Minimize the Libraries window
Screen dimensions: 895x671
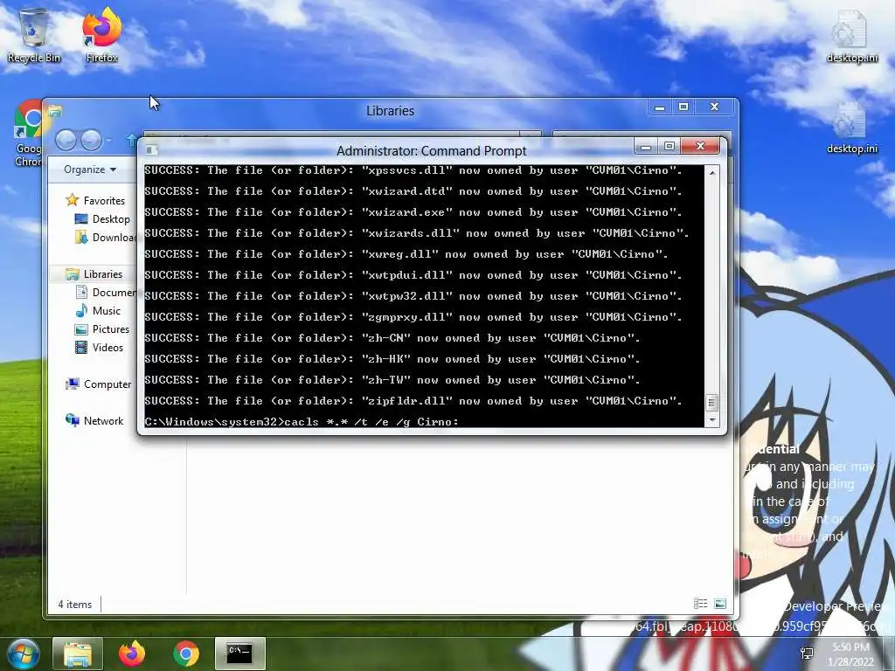[x=660, y=107]
